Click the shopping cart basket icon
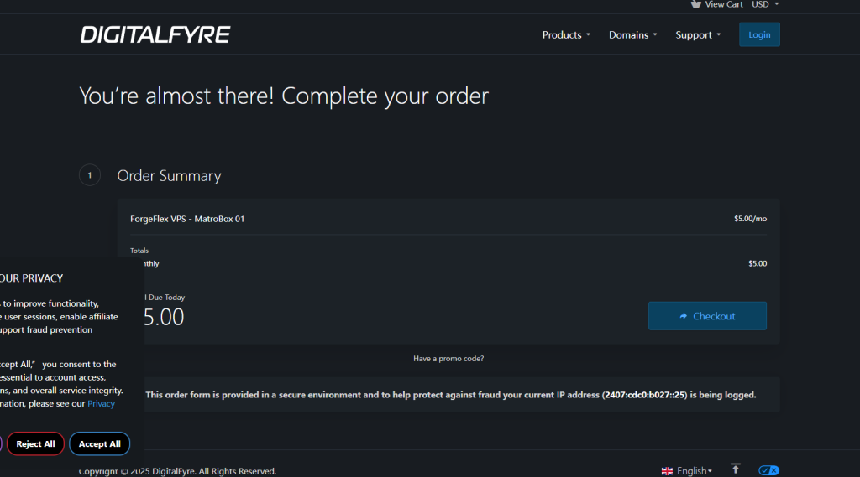 (695, 4)
